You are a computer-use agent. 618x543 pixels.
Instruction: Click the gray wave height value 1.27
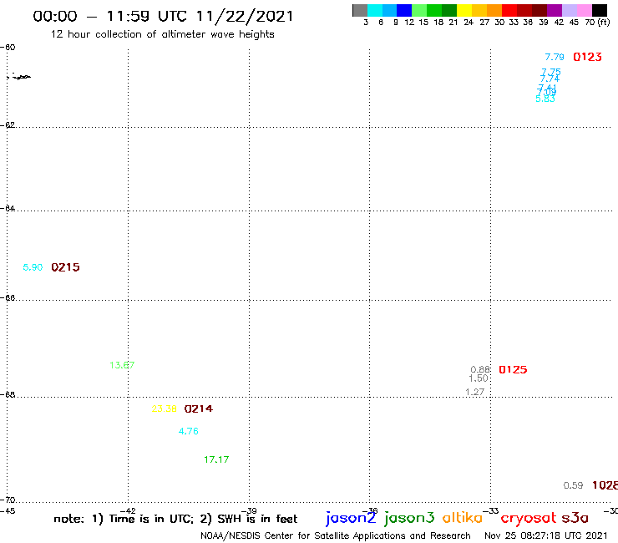(474, 393)
